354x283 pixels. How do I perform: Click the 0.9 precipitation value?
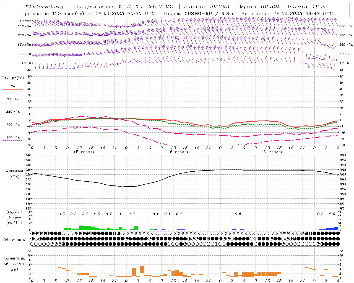[73, 214]
